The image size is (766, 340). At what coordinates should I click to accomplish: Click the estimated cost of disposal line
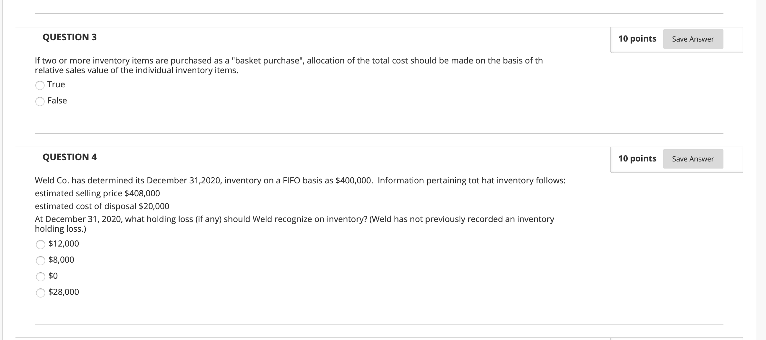102,206
